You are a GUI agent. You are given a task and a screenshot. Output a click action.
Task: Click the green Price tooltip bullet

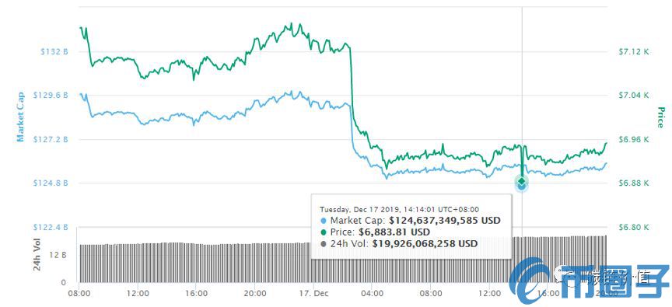click(324, 232)
